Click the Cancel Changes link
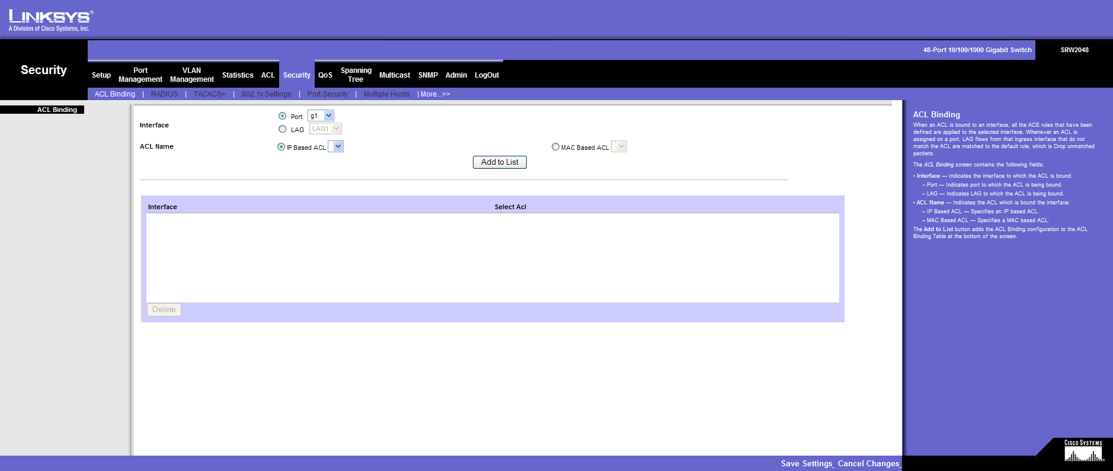The height and width of the screenshot is (471, 1113). click(x=868, y=463)
